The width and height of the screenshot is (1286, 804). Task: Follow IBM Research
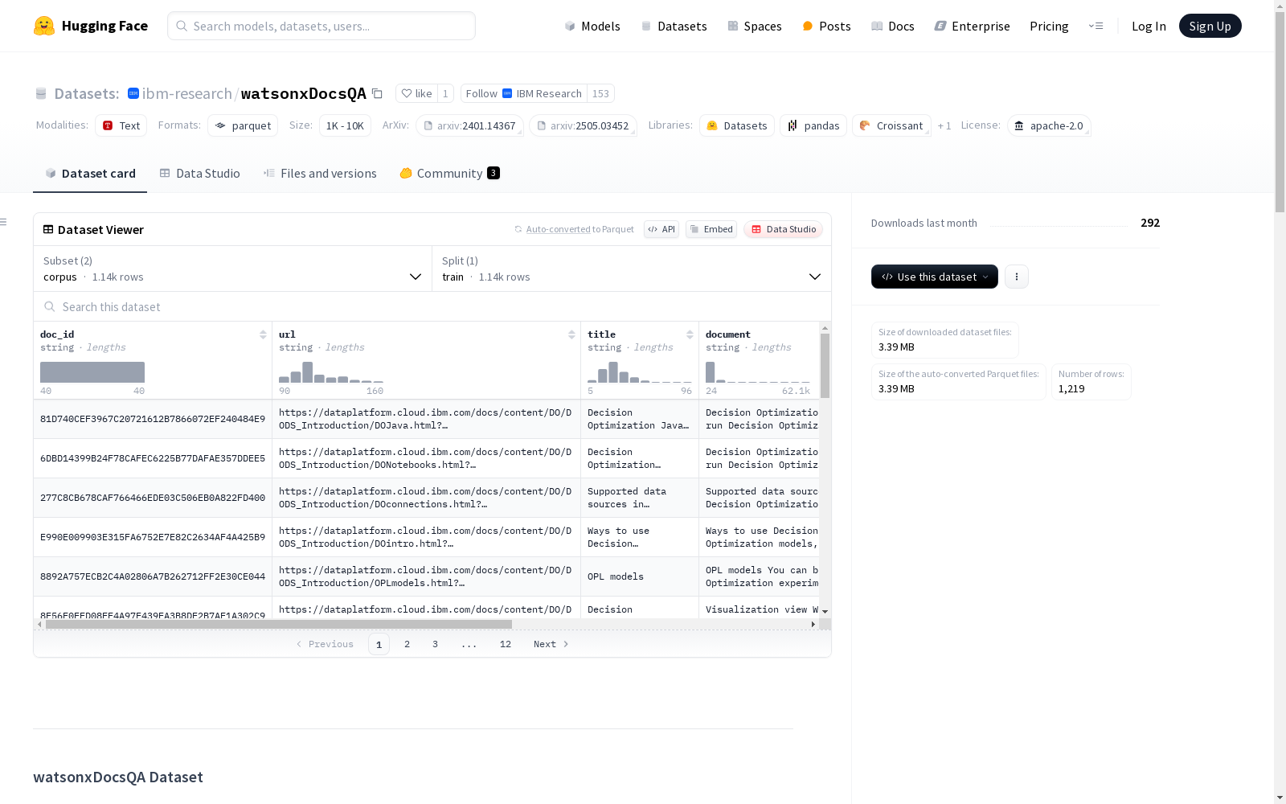click(524, 93)
